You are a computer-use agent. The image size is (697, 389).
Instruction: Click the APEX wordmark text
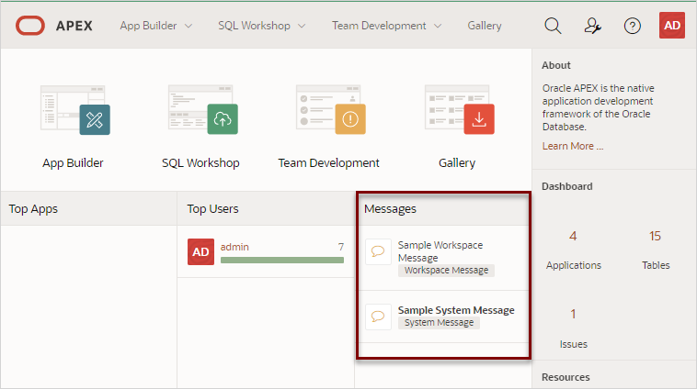[x=74, y=26]
